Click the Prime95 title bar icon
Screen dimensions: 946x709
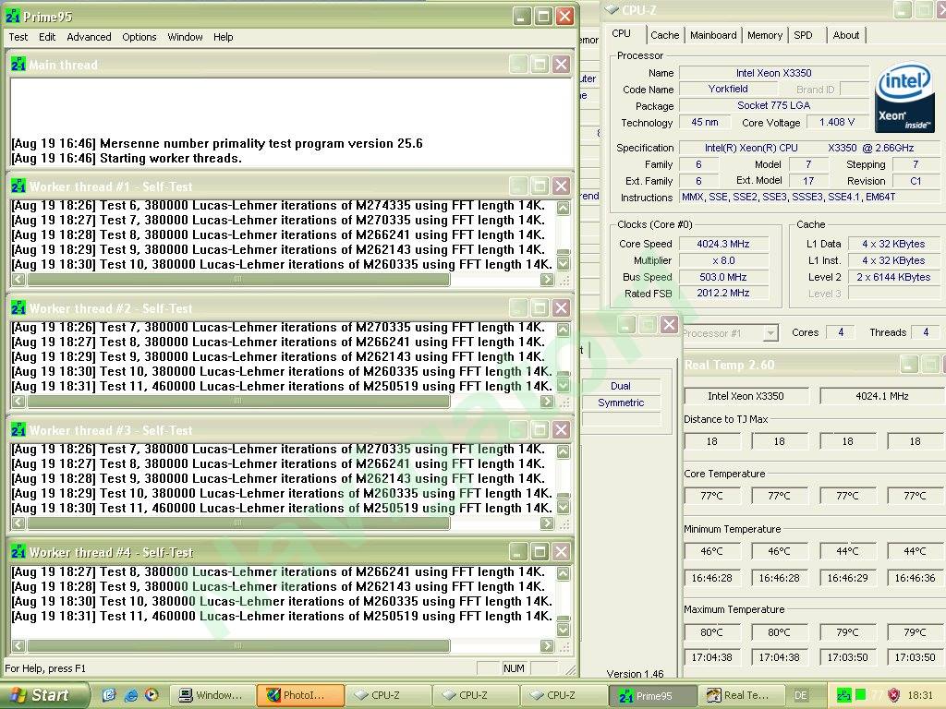click(x=13, y=17)
